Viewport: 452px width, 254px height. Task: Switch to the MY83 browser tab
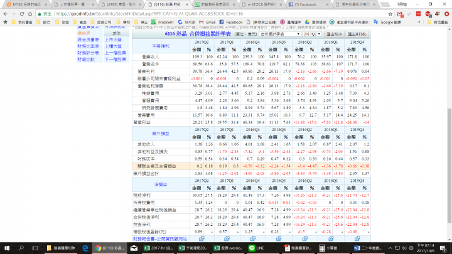(26, 4)
